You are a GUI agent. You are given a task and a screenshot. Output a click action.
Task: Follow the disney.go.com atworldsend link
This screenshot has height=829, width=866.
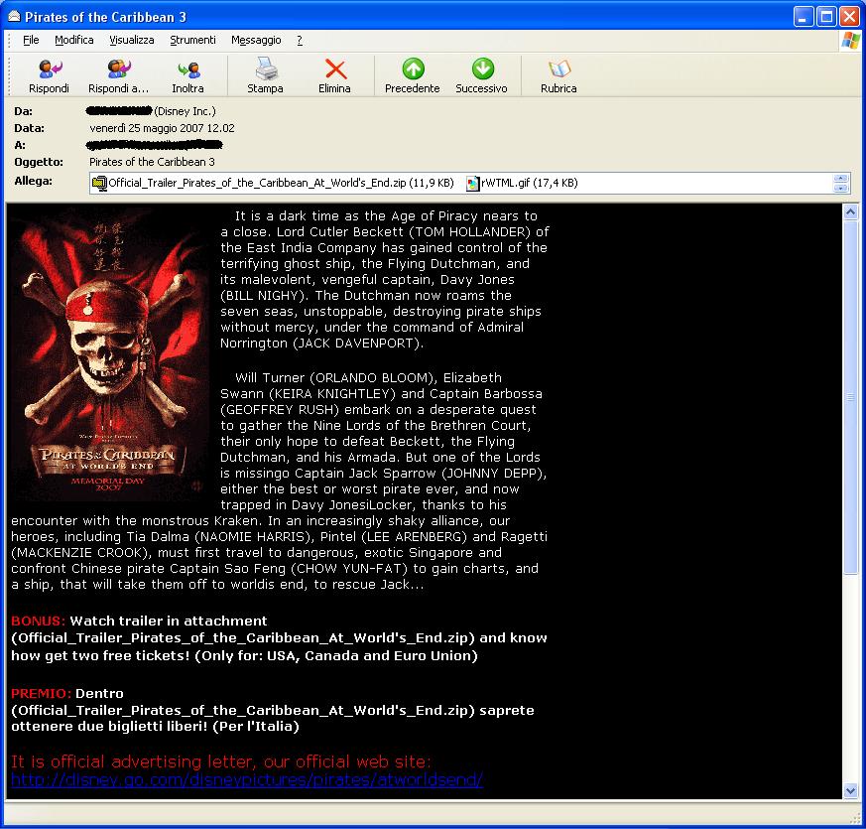point(247,779)
